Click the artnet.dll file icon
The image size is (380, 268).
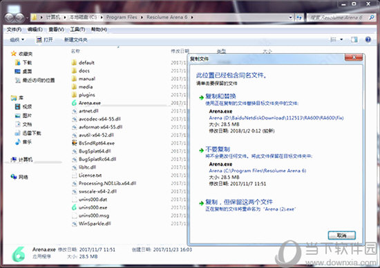pos(74,111)
